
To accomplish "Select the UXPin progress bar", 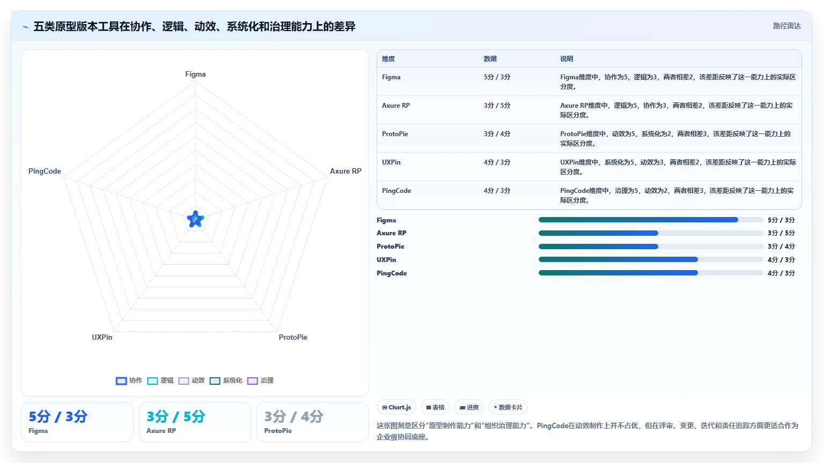I will (x=651, y=259).
